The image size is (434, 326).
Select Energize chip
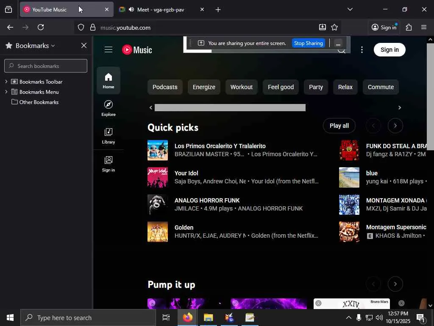204,87
